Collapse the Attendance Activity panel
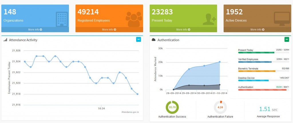The height and width of the screenshot is (123, 293). [138, 40]
